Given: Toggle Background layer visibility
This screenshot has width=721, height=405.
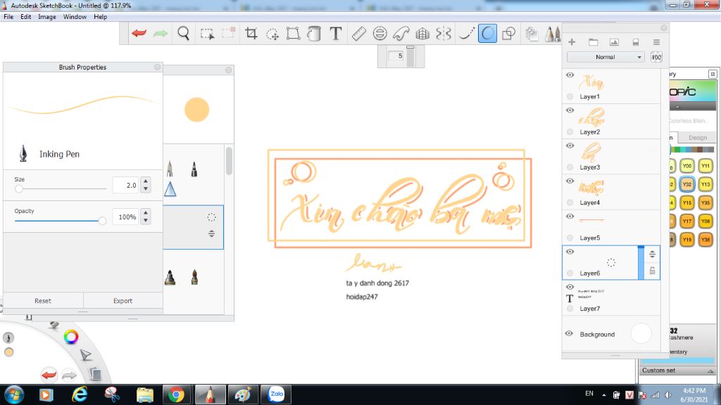Looking at the screenshot, I should coord(569,334).
